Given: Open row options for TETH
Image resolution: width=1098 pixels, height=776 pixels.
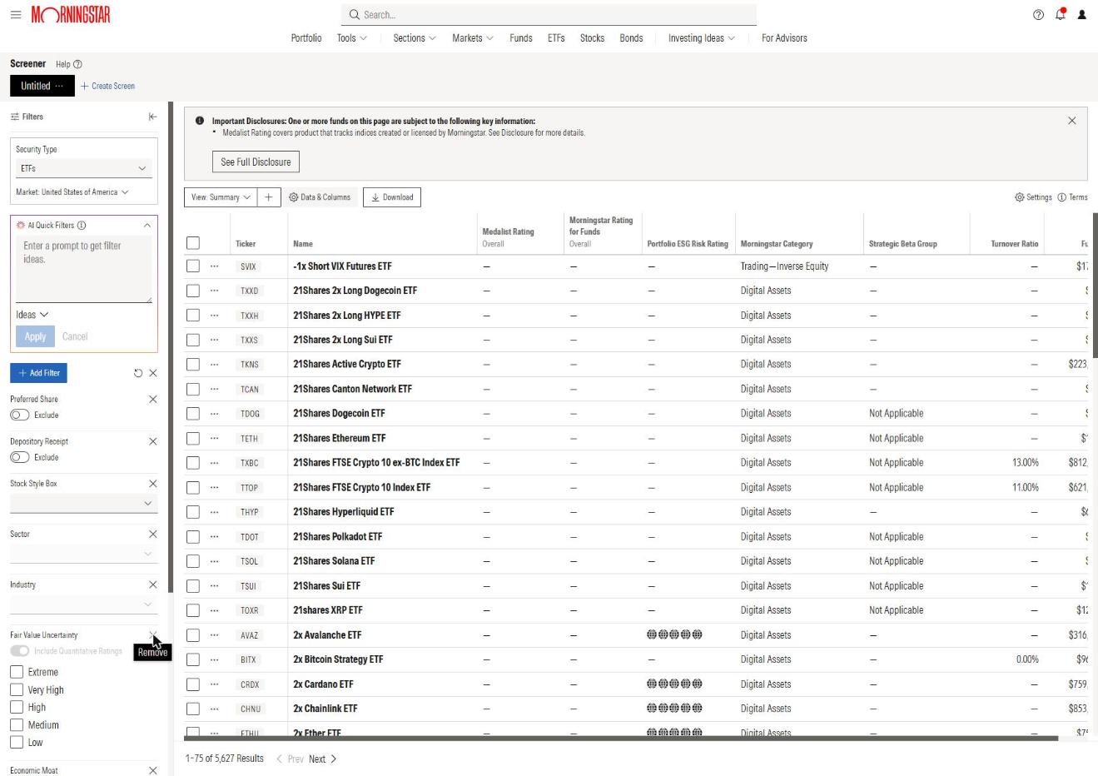Looking at the screenshot, I should (215, 438).
